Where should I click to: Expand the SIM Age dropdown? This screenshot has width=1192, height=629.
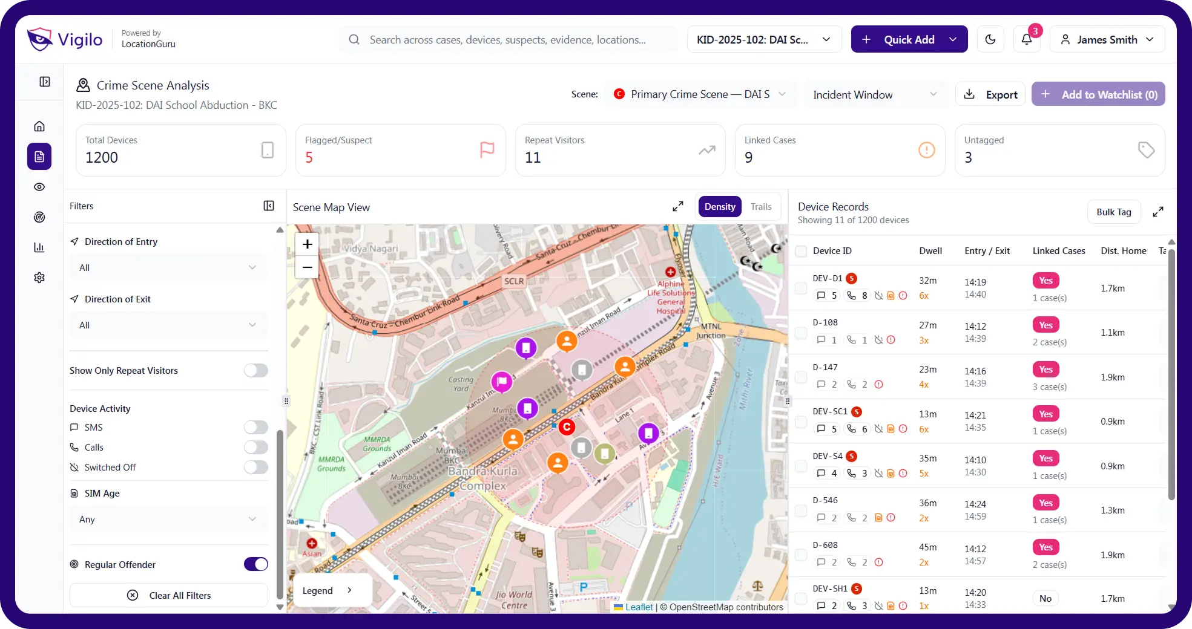[x=168, y=519]
